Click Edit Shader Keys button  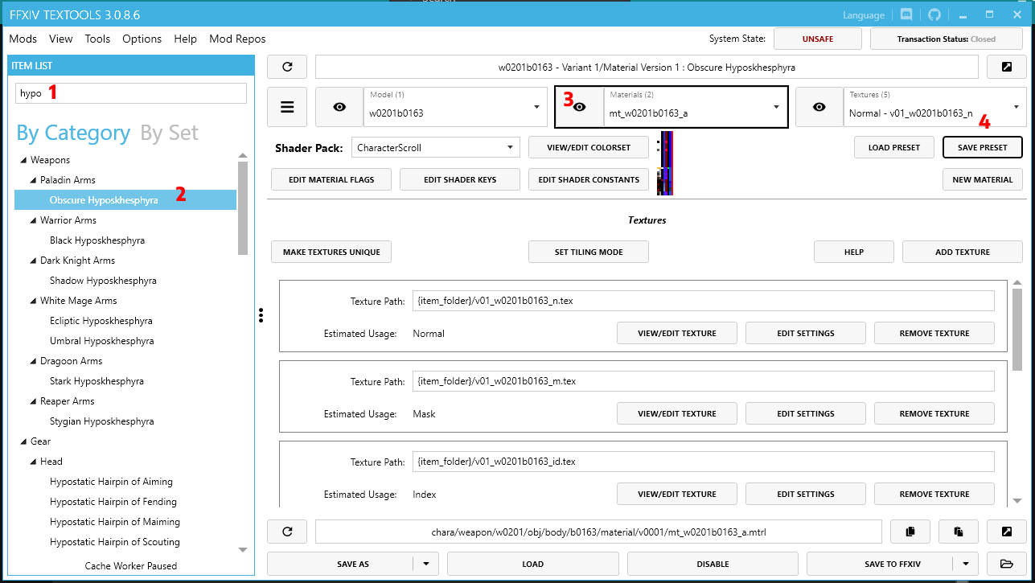click(x=460, y=180)
